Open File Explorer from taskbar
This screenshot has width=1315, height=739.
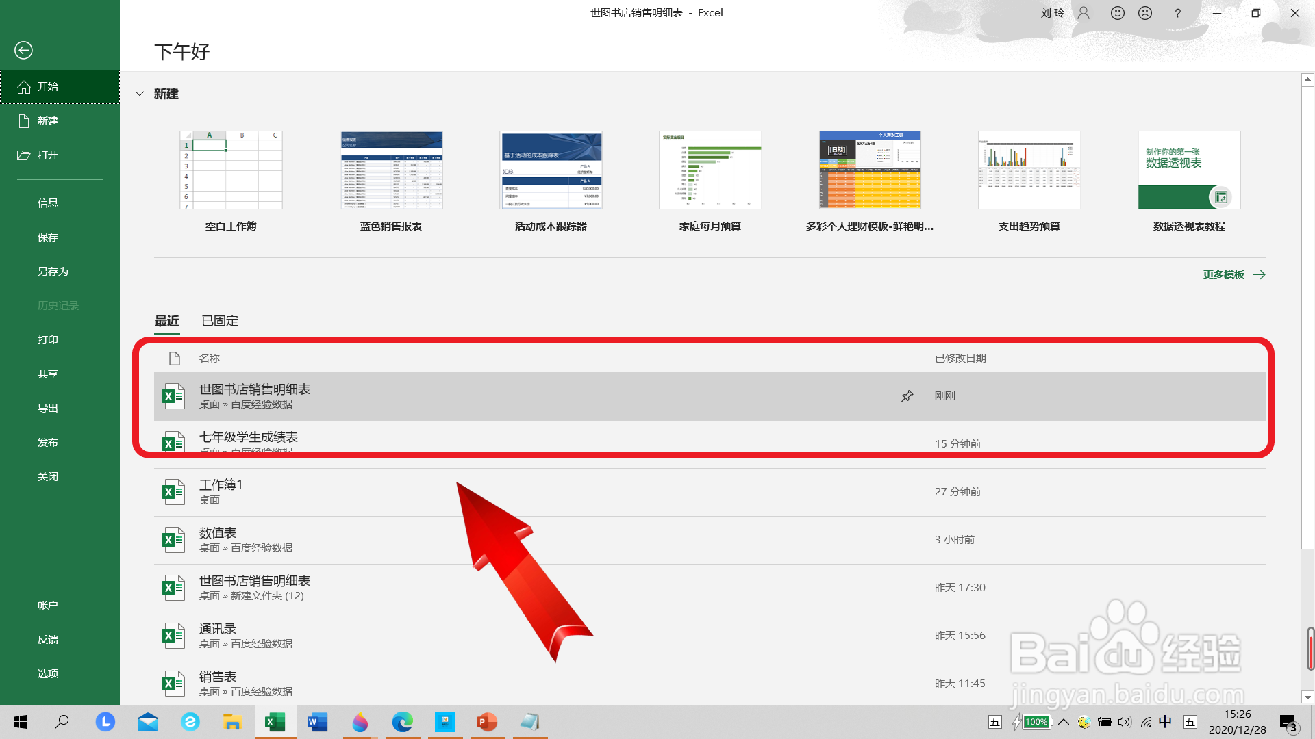tap(233, 722)
